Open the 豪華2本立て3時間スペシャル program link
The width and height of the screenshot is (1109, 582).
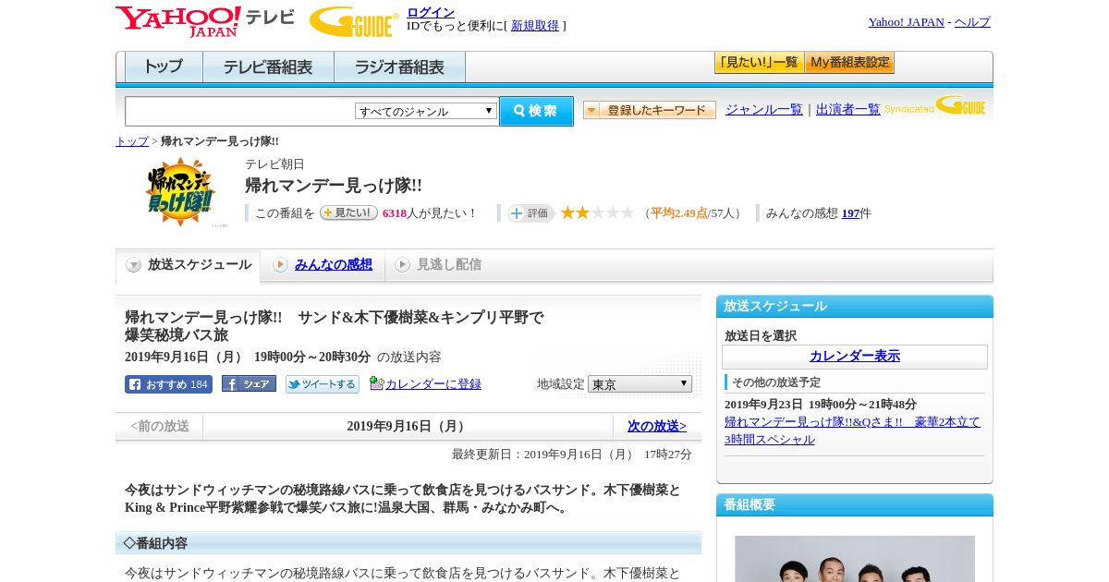coord(852,430)
